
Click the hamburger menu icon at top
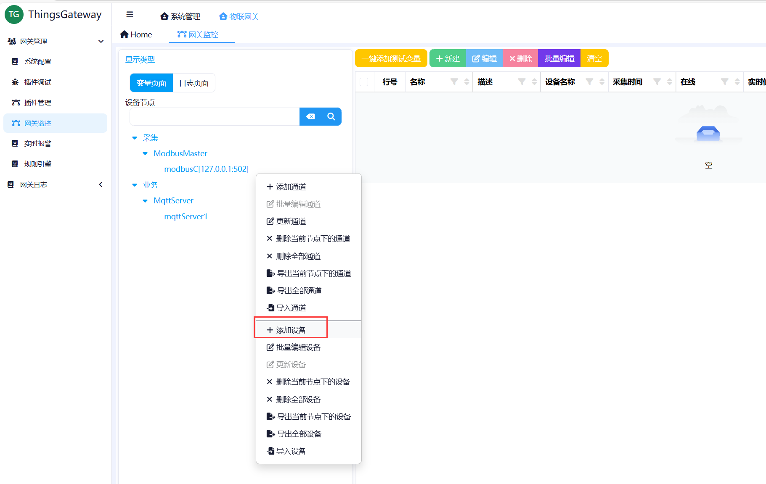coord(130,14)
